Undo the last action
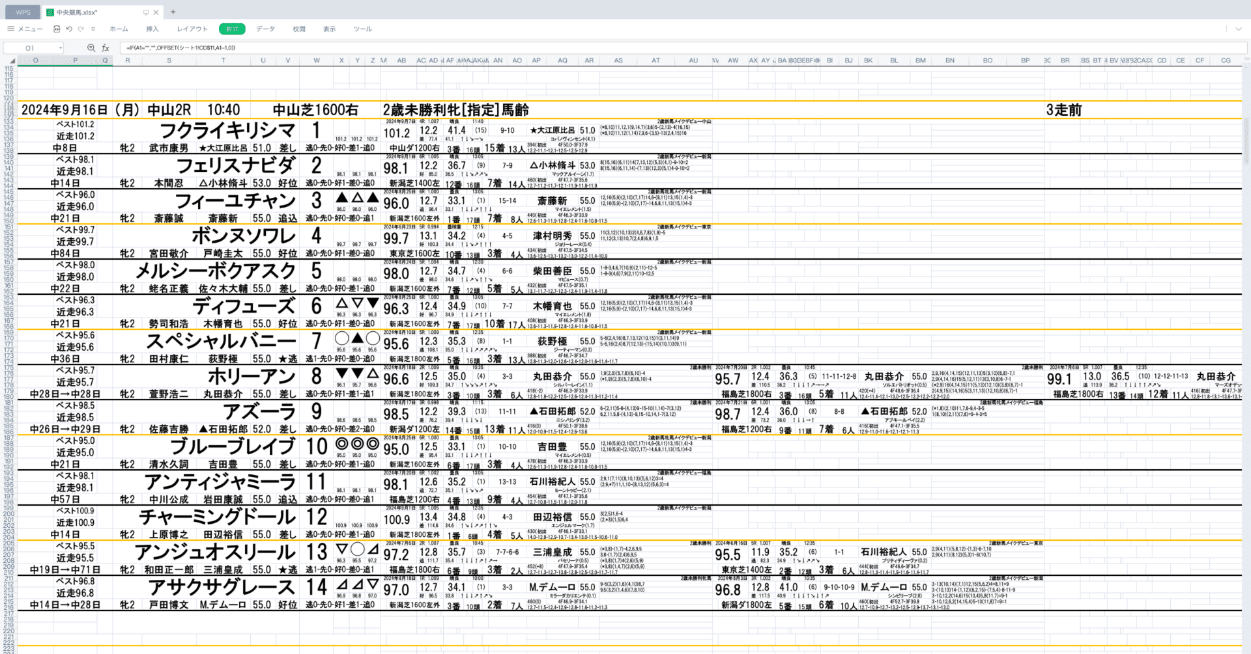The width and height of the screenshot is (1251, 654). tap(69, 29)
